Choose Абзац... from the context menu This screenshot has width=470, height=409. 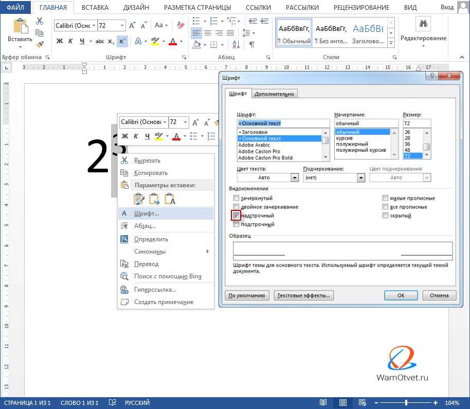click(144, 226)
